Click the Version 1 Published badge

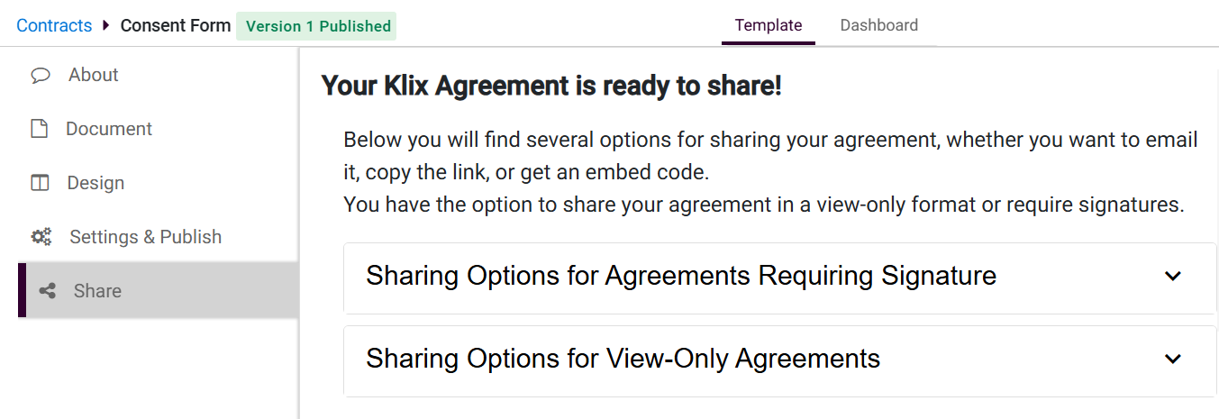[x=318, y=26]
